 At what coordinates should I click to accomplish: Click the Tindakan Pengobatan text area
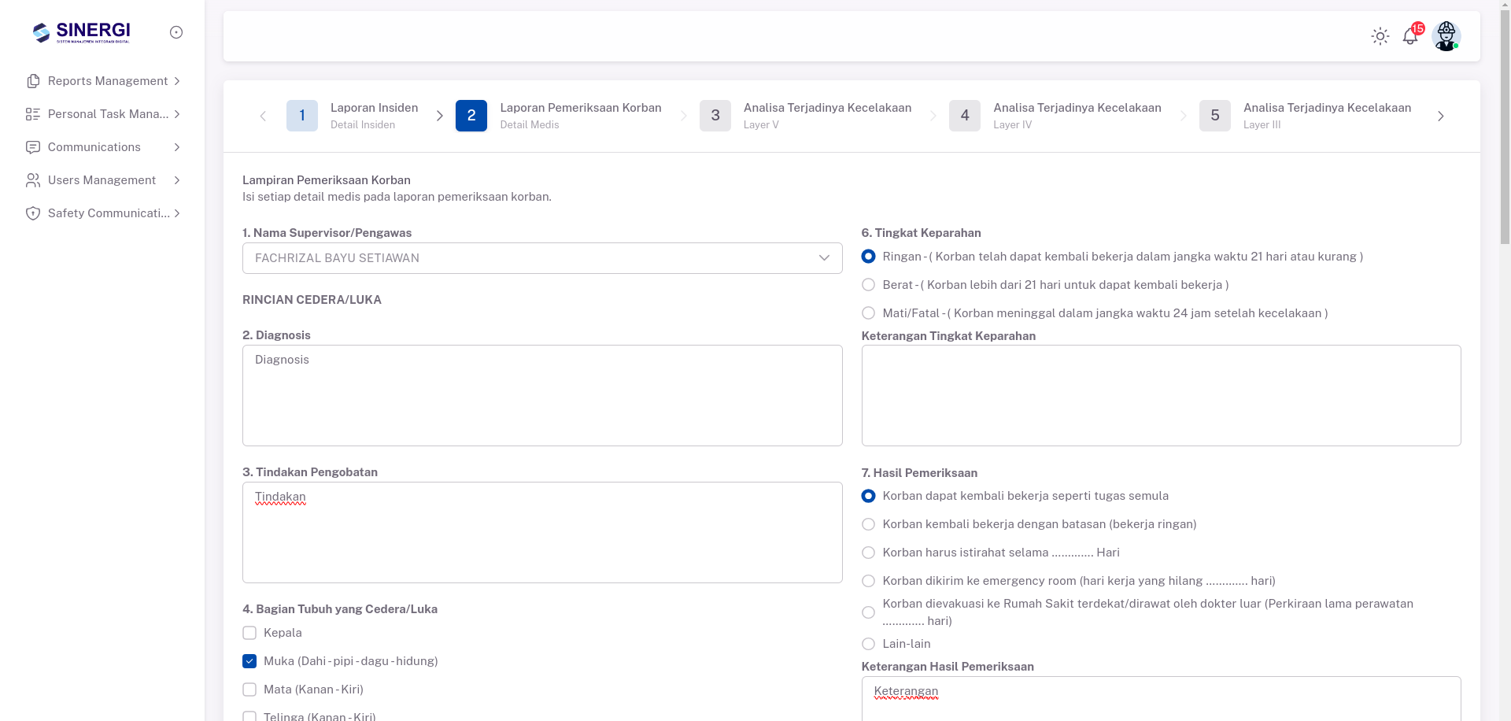[542, 532]
